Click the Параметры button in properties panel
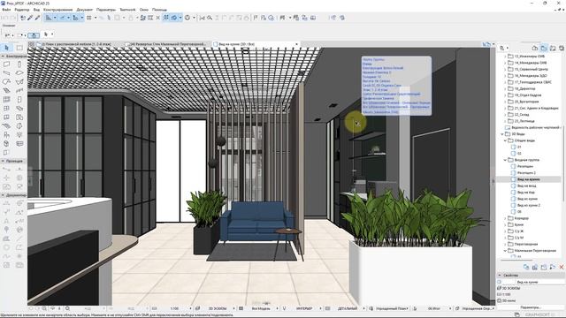Image resolution: width=566 pixels, height=318 pixels. pos(531,307)
